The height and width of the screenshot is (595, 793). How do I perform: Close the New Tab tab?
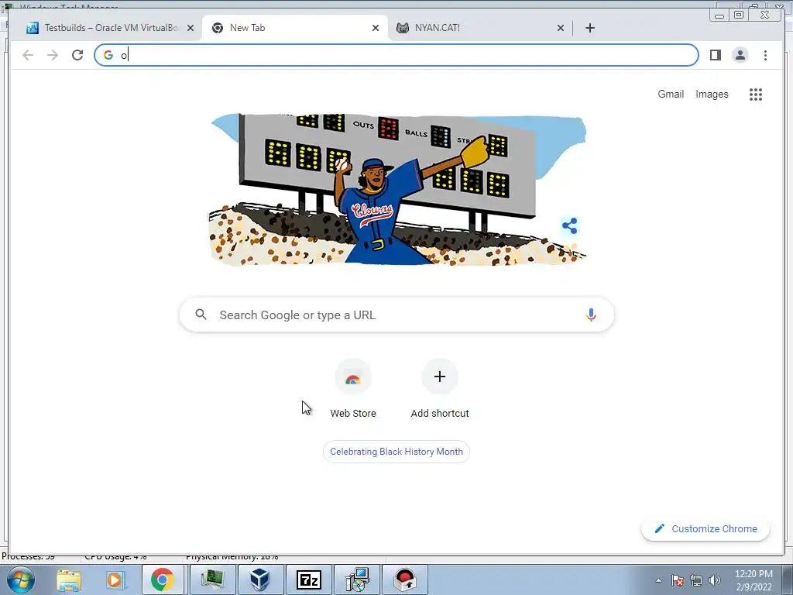[x=376, y=28]
